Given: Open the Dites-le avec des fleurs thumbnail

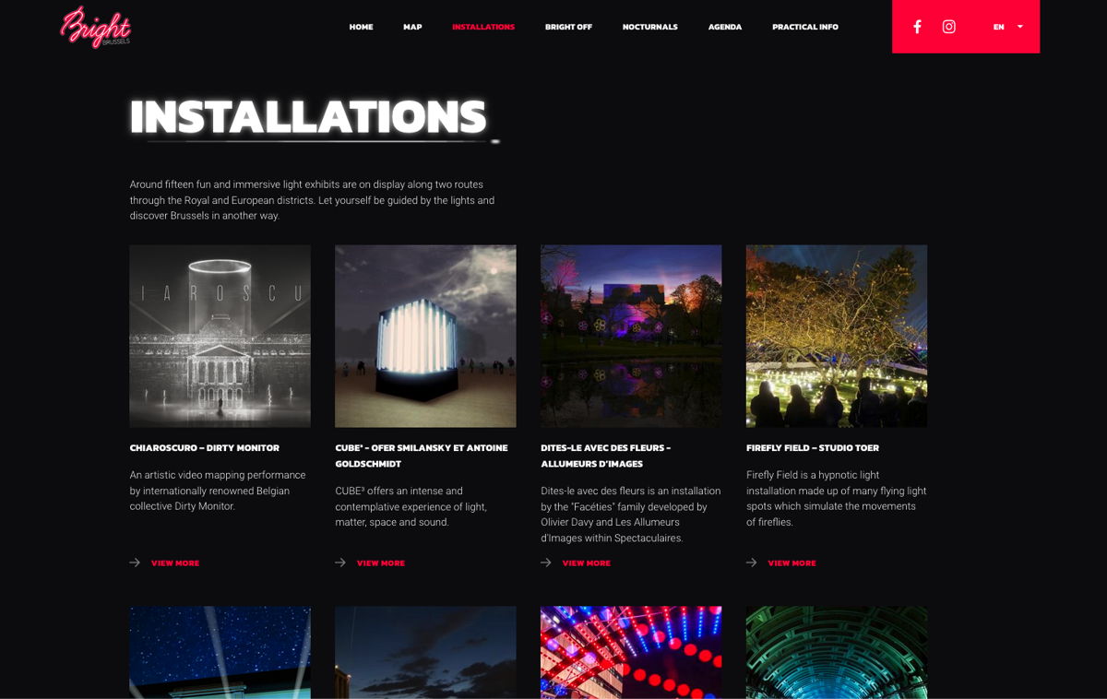Looking at the screenshot, I should [631, 336].
